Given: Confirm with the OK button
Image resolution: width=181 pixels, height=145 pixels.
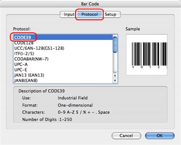Looking at the screenshot, I should [160, 135].
